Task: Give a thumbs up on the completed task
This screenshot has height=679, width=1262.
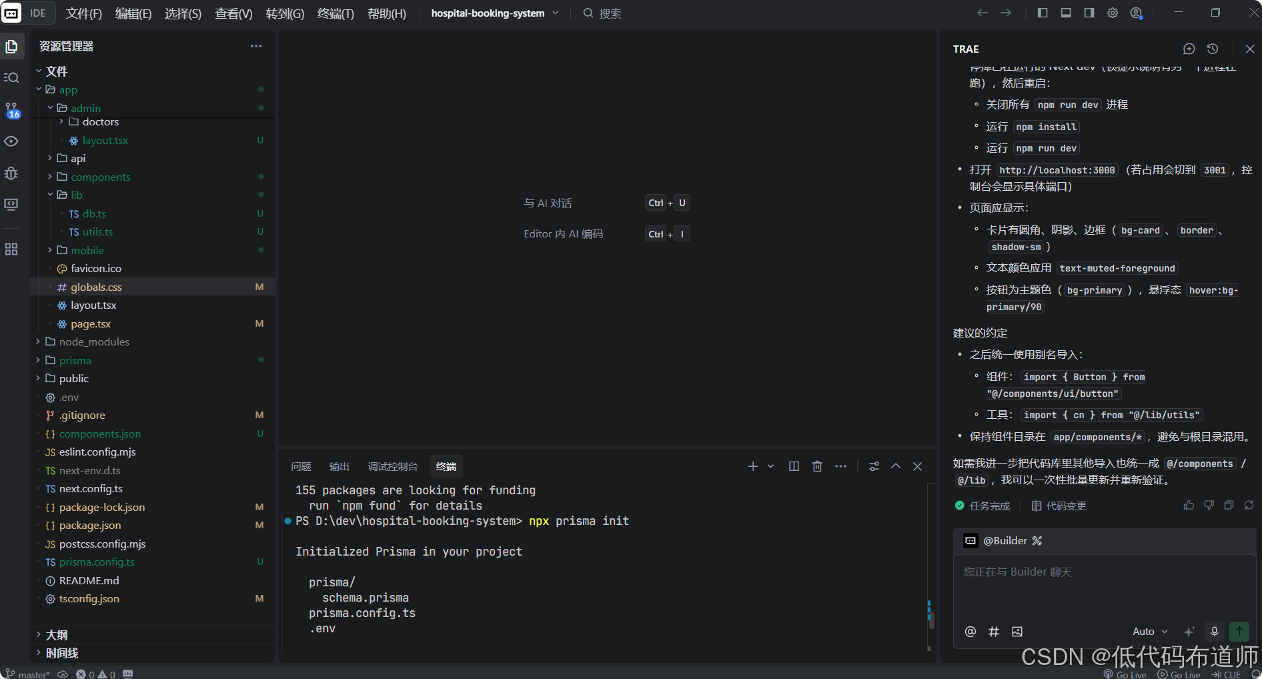Action: pyautogui.click(x=1189, y=506)
